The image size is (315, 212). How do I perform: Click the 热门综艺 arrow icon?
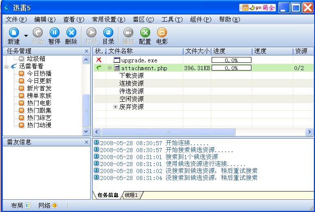pyautogui.click(x=21, y=118)
